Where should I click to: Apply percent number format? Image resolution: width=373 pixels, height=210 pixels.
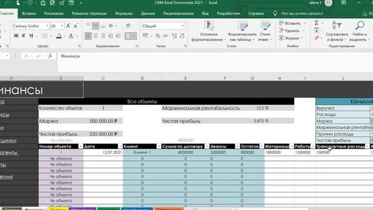[x=158, y=36]
